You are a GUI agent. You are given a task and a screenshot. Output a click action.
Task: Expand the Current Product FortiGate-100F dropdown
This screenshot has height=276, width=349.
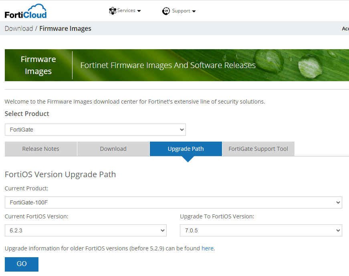click(x=173, y=202)
